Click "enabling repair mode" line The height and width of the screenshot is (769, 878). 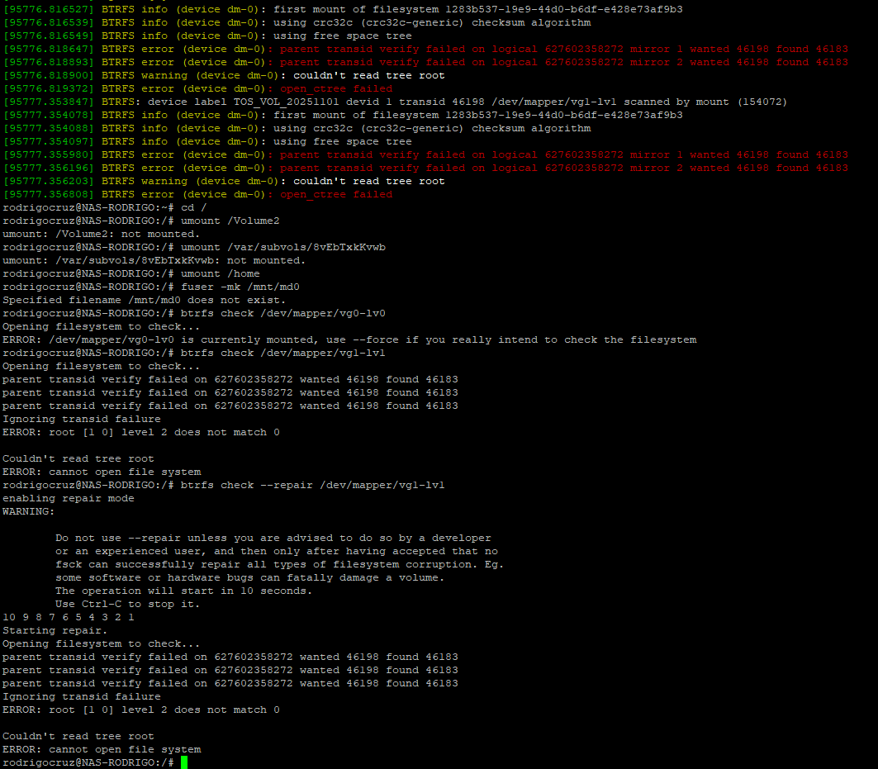pos(69,498)
